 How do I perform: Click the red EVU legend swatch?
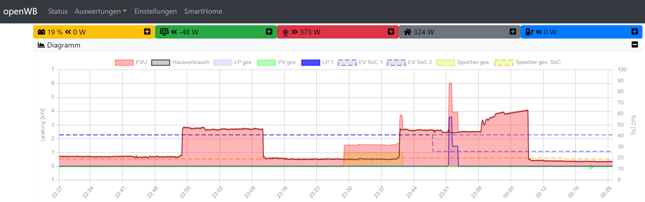click(x=124, y=63)
